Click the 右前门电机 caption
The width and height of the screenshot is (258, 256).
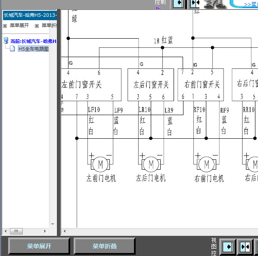coord(209,178)
